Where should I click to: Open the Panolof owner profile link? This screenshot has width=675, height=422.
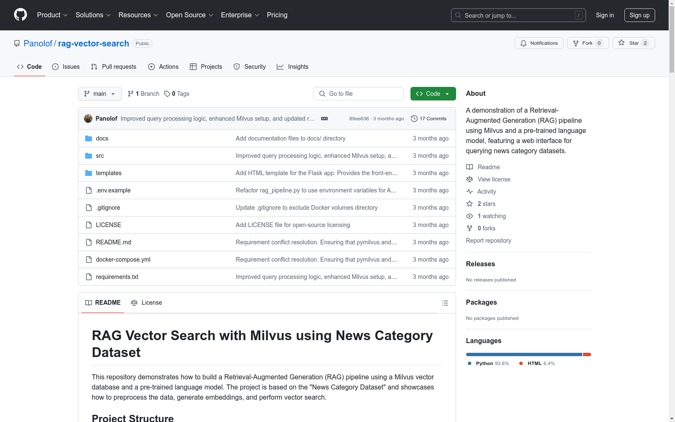38,43
